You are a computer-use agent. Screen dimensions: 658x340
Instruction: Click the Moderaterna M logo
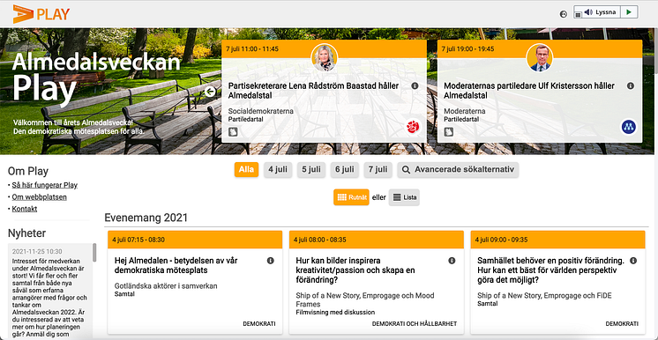click(x=629, y=127)
